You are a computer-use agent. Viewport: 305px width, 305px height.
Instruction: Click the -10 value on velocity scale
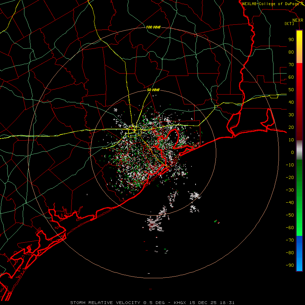[290, 165]
